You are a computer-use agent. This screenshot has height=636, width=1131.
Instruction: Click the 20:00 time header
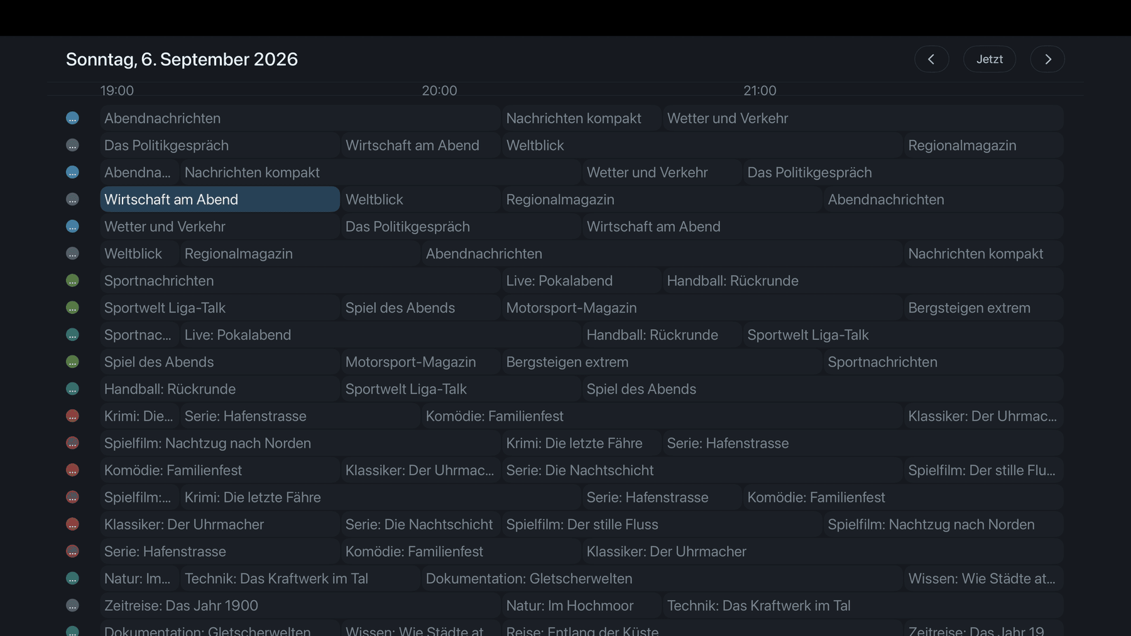(439, 90)
